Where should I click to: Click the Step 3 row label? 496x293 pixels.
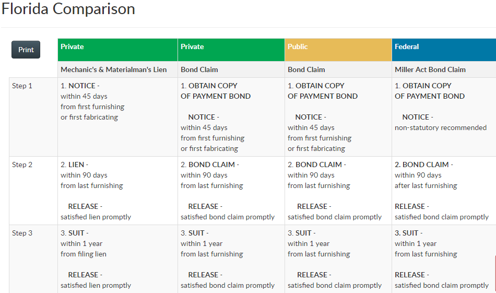[x=22, y=233]
